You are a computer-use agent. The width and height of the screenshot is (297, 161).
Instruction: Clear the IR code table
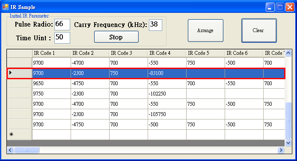tap(259, 30)
